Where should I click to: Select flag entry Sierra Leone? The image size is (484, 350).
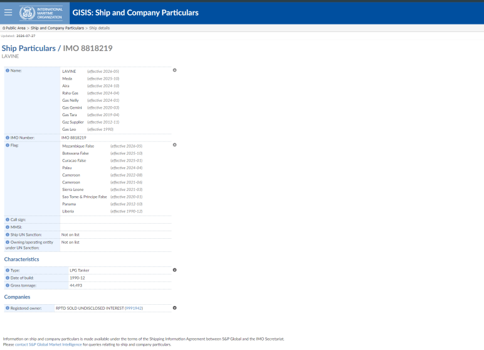pos(73,190)
